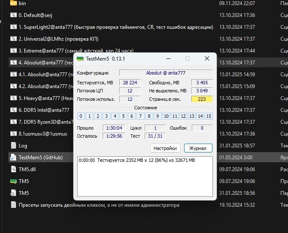This screenshot has width=288, height=233.
Task: Click the TM5 application executable icon
Action: [13, 181]
